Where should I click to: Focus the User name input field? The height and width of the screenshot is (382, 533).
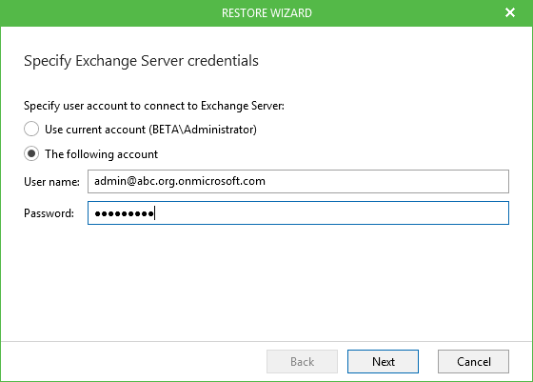pos(298,181)
